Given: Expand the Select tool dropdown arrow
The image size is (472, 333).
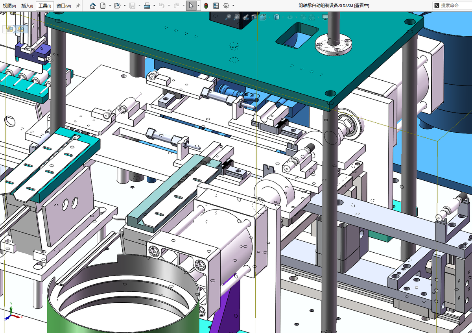Looking at the screenshot, I should 198,6.
